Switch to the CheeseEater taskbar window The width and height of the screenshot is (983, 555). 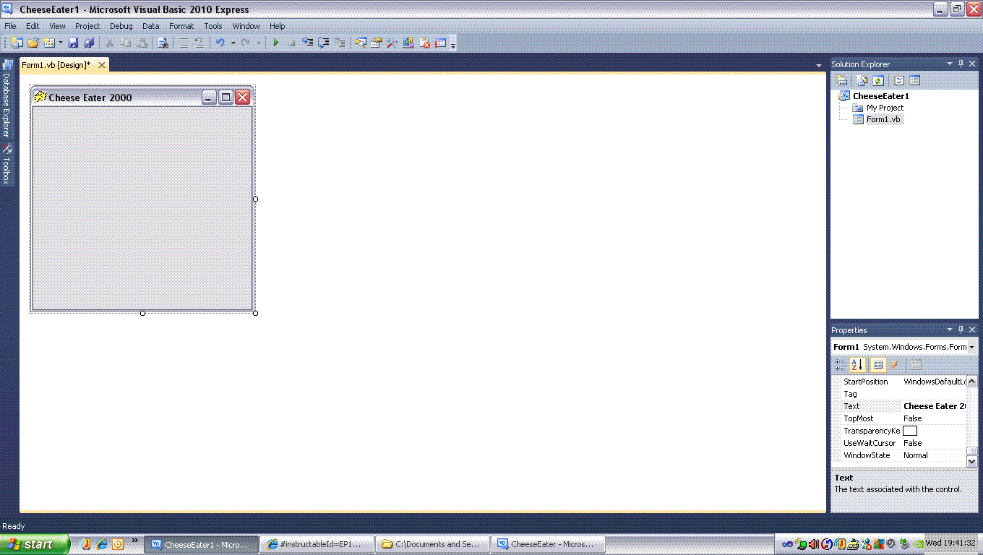[548, 544]
